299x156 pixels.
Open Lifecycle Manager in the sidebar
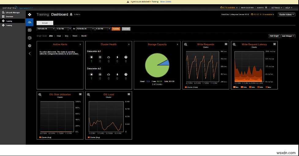click(11, 12)
